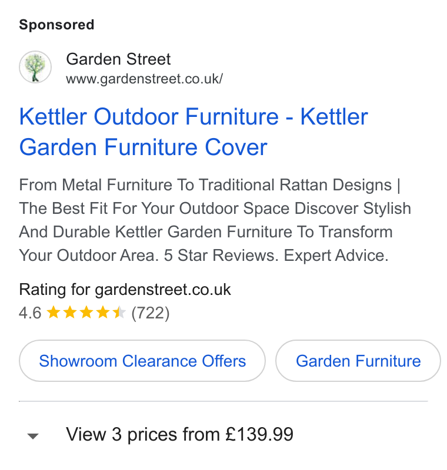Screen dimensions: 447x470
Task: Expand prices with the triangle arrow
Action: [33, 436]
